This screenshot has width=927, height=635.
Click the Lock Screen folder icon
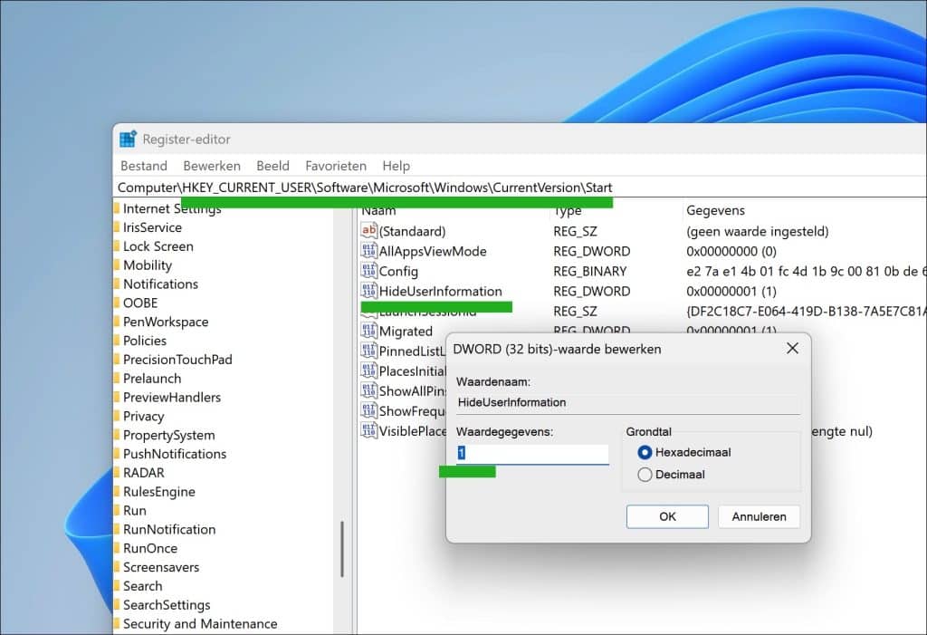tap(117, 246)
